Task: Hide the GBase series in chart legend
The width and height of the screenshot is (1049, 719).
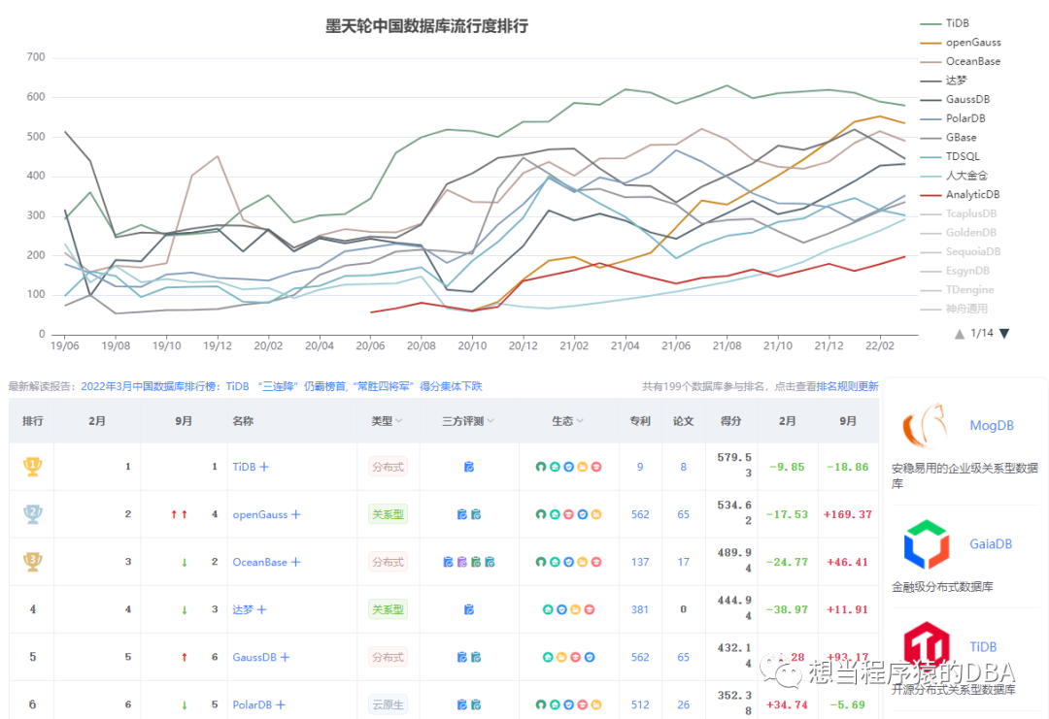Action: (x=949, y=138)
